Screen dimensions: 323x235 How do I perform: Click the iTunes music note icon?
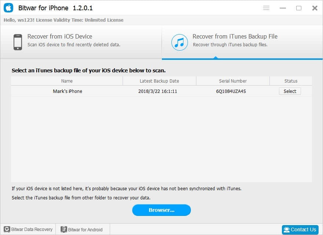pyautogui.click(x=179, y=42)
